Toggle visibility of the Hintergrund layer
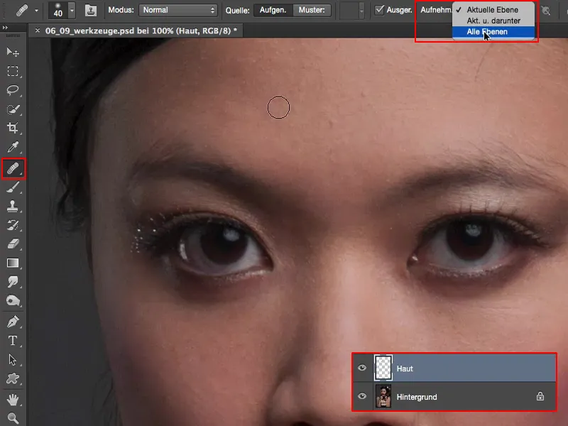The width and height of the screenshot is (568, 426). pyautogui.click(x=363, y=397)
